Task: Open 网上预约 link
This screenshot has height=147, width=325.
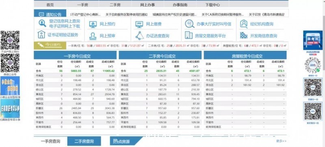Action: (x=107, y=24)
